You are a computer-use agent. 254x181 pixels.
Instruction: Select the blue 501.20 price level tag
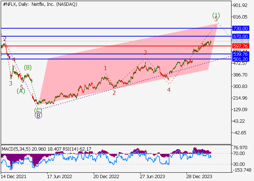(241, 59)
